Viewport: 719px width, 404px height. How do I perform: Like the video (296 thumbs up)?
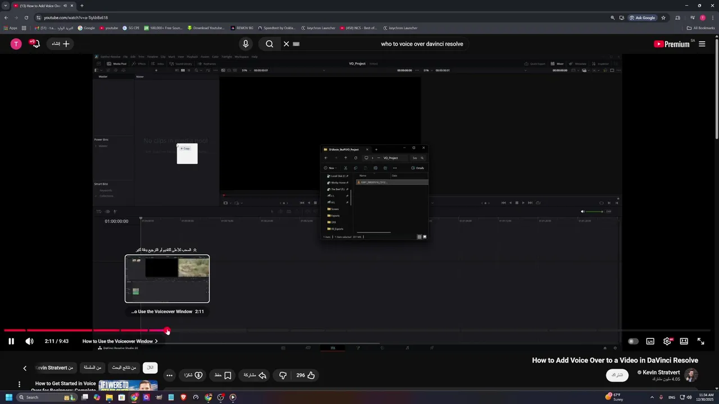[x=306, y=375]
